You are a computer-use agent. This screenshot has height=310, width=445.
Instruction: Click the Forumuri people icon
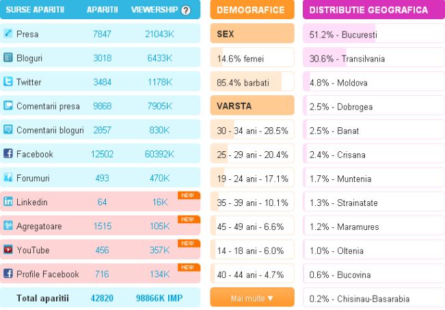[8, 178]
